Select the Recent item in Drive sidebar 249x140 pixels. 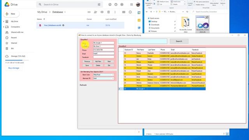tap(14, 38)
